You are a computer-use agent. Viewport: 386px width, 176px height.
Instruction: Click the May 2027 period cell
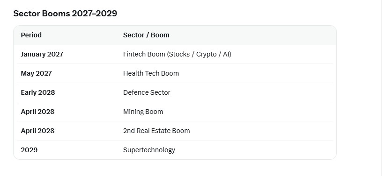tap(36, 73)
